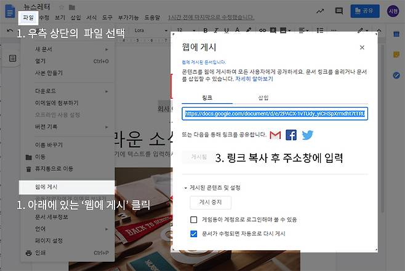Open the 삽입 menu
405x271 pixels.
76,18
